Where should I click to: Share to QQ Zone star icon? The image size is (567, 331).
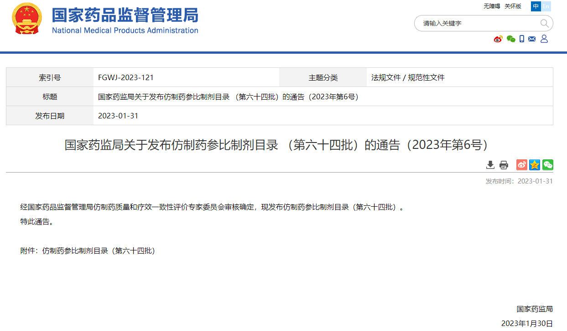(535, 165)
